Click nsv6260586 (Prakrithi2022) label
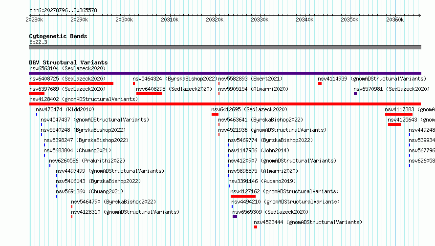This screenshot has height=246, width=435. (87, 161)
